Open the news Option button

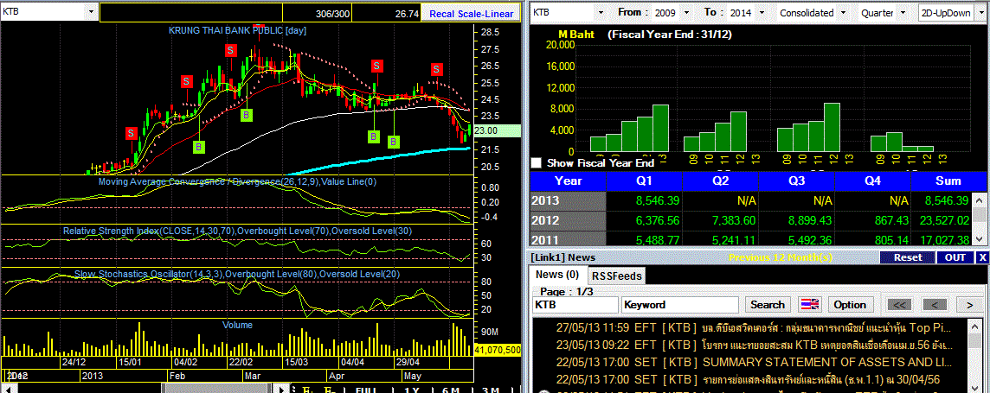tap(850, 305)
